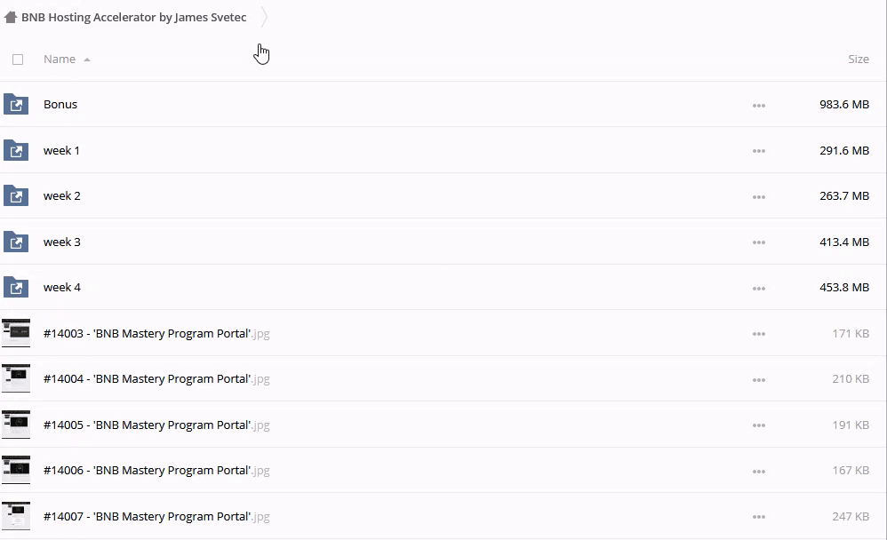Open more actions for week 3 folder
Image resolution: width=887 pixels, height=540 pixels.
(758, 242)
